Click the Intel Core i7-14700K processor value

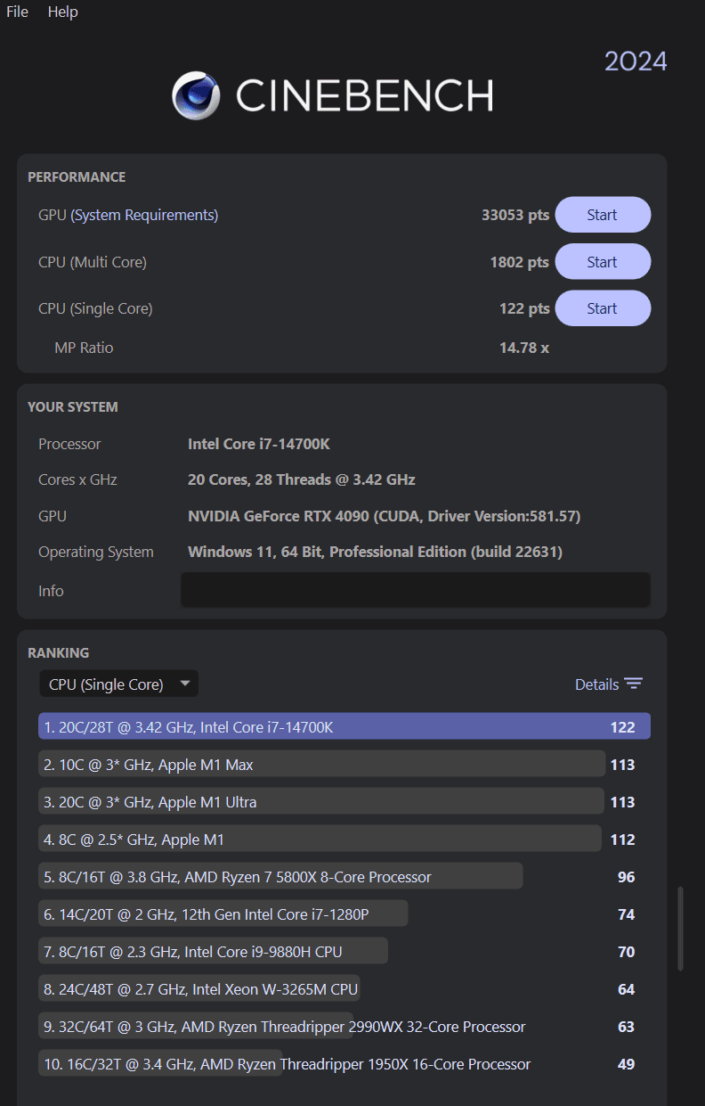(x=259, y=444)
